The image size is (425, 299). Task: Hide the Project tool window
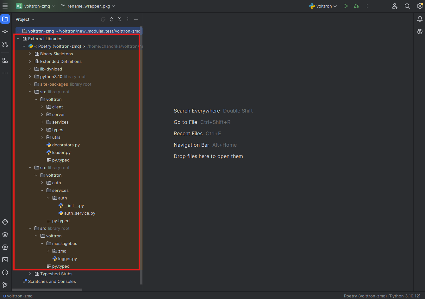136,19
